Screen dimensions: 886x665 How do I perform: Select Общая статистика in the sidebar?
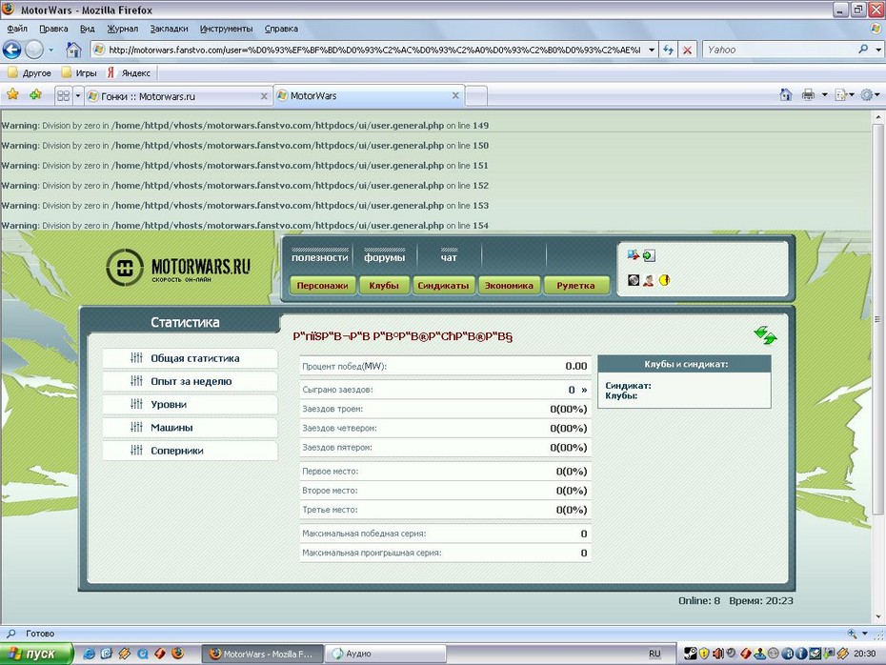coord(190,358)
